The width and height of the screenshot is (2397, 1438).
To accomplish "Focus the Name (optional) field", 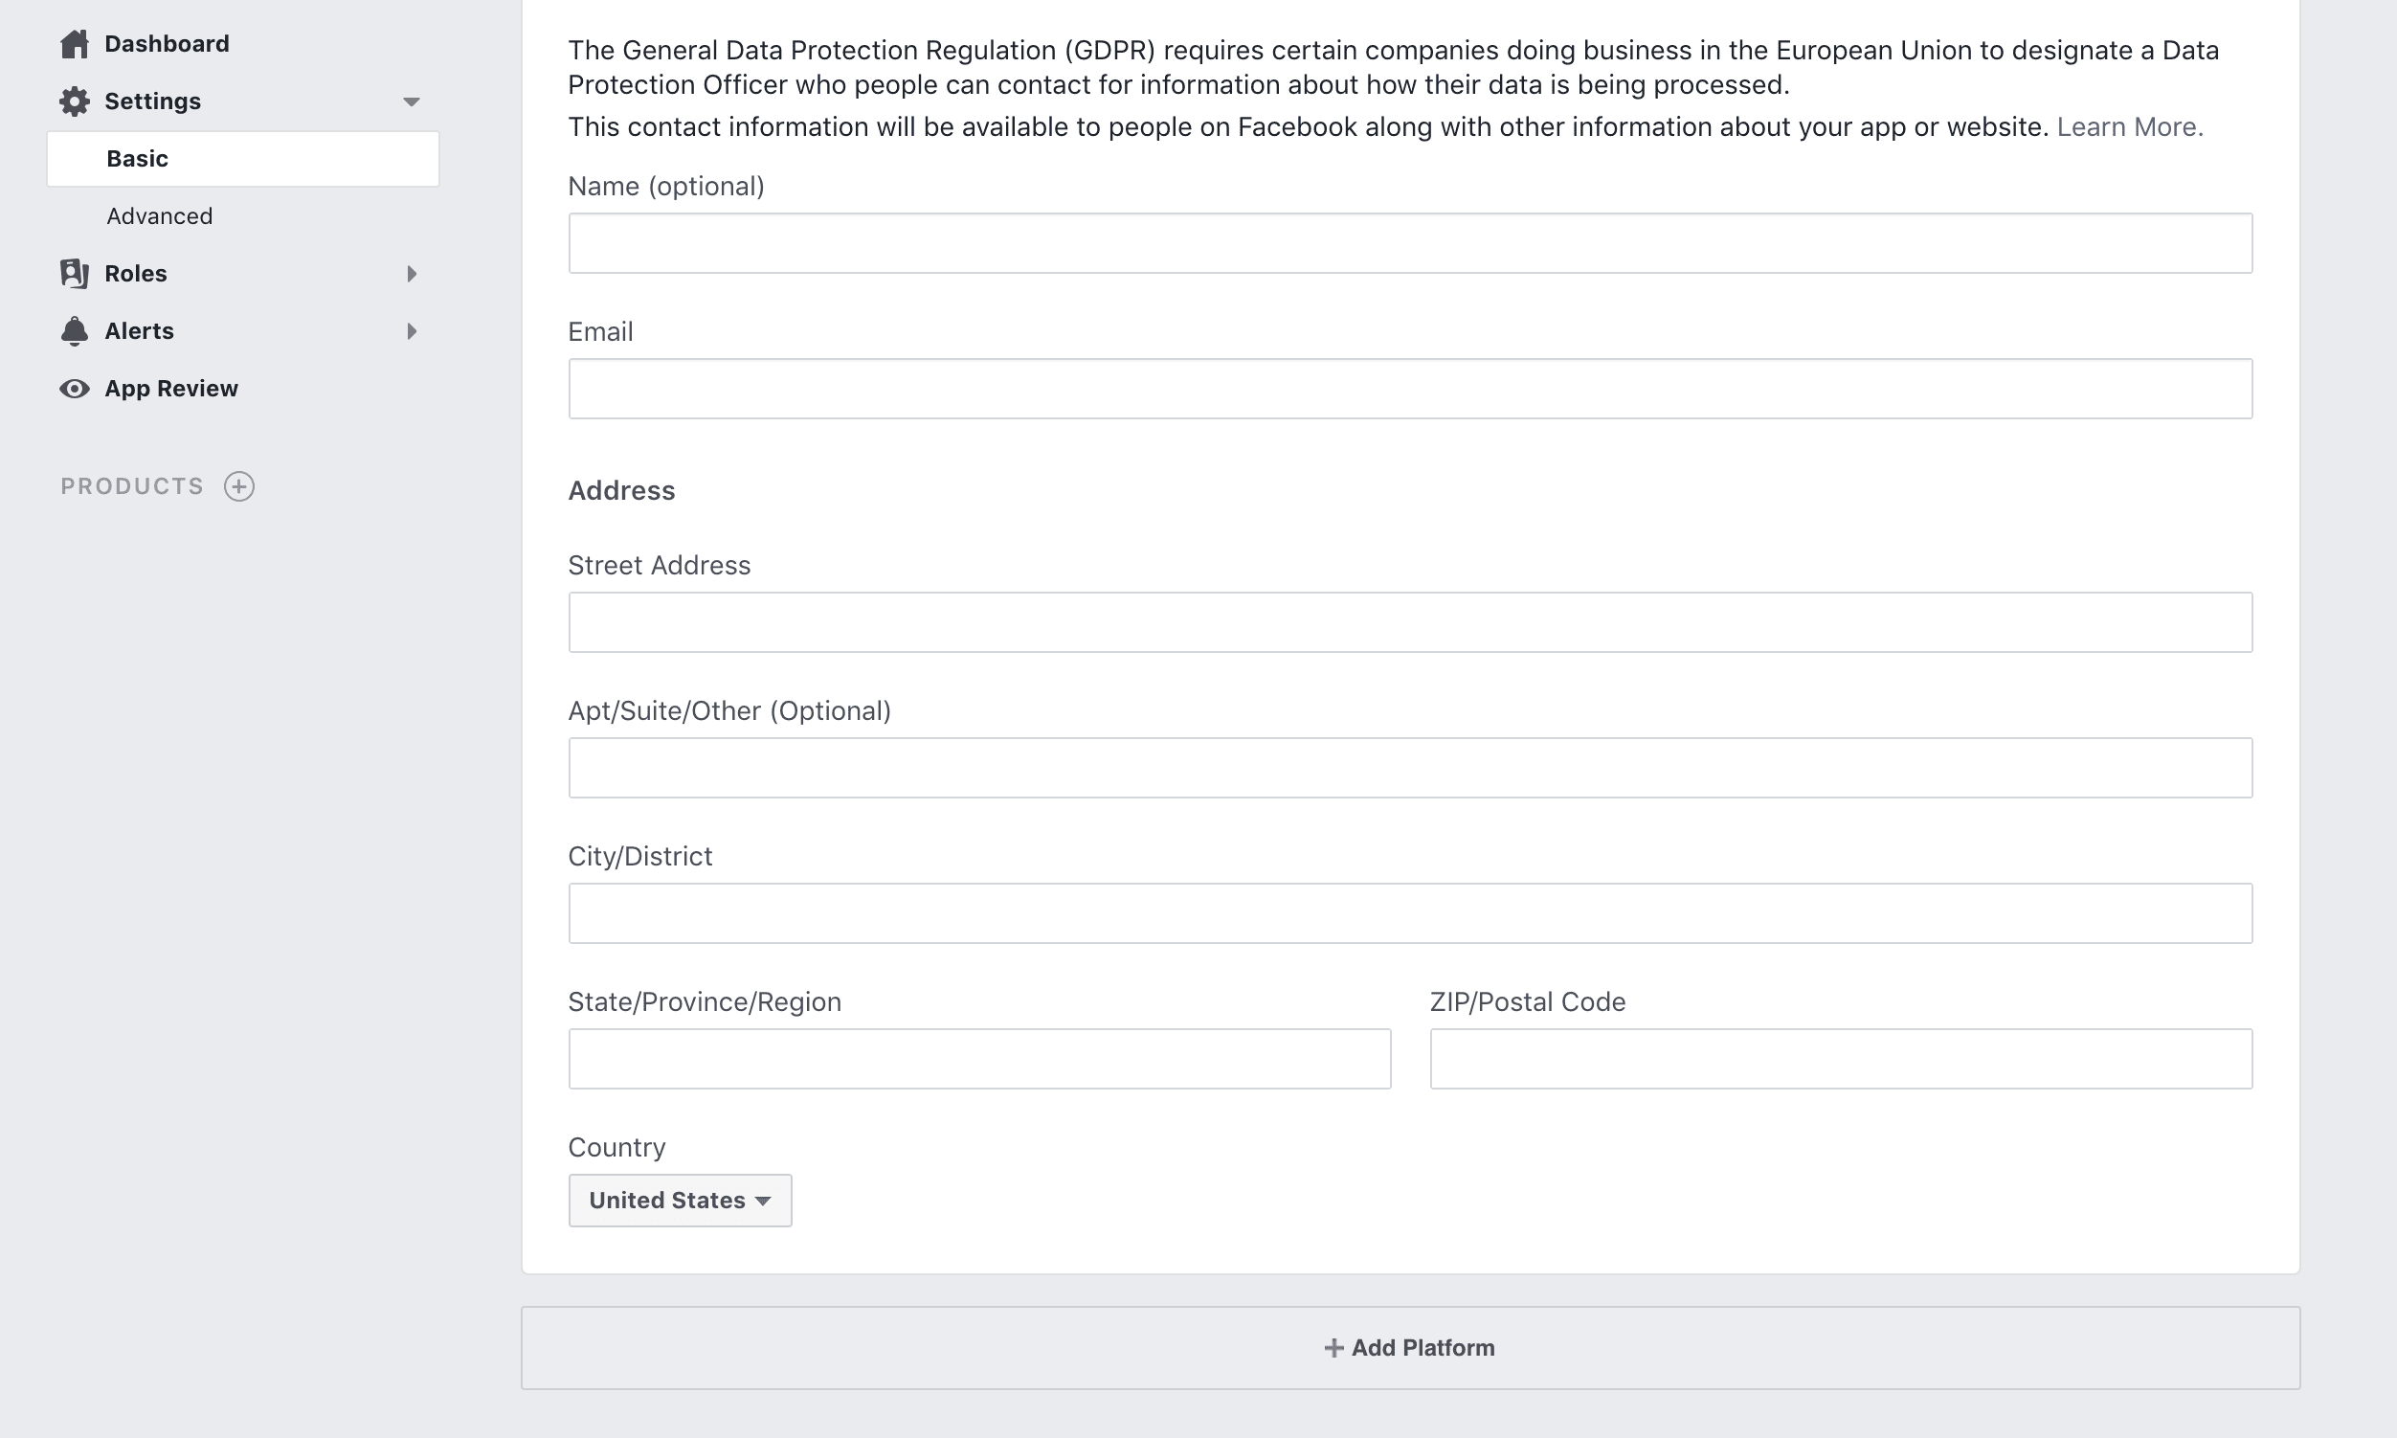I will [x=1410, y=243].
